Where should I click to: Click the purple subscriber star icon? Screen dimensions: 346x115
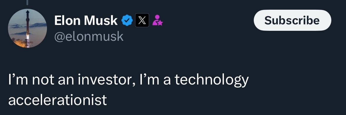[x=157, y=20]
